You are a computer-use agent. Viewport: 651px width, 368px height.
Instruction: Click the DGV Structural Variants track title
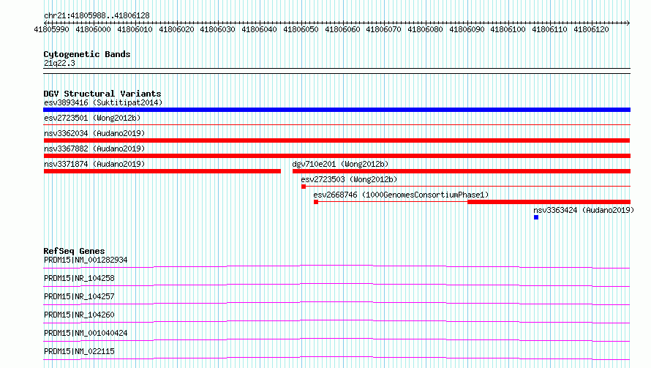coord(102,94)
